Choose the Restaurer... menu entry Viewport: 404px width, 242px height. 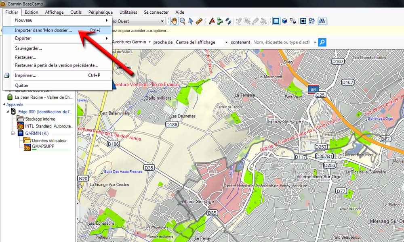coord(57,57)
